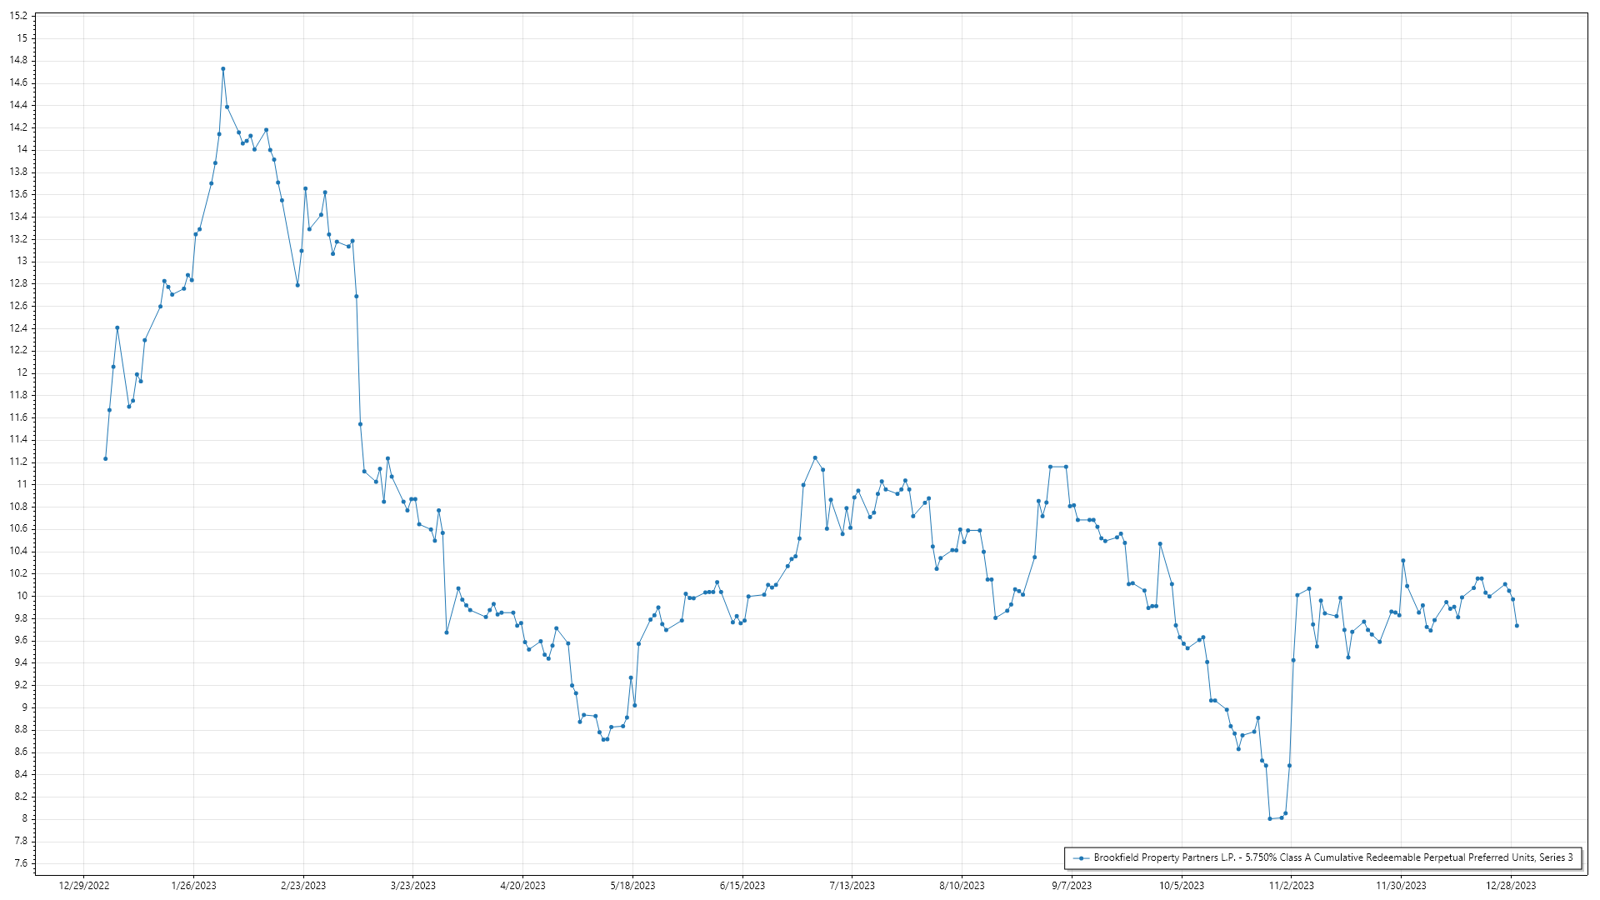Select the 2/23/2023 x-axis date label

pyautogui.click(x=303, y=886)
